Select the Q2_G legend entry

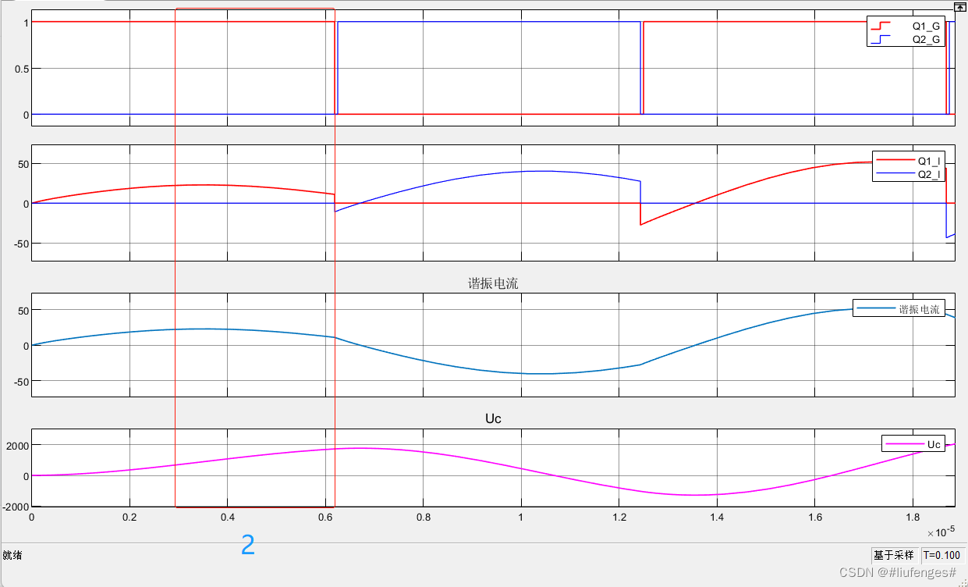[x=905, y=38]
